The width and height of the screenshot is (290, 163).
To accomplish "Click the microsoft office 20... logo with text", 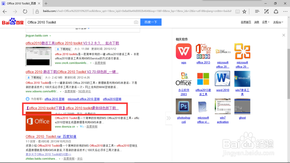I will [x=223, y=51].
